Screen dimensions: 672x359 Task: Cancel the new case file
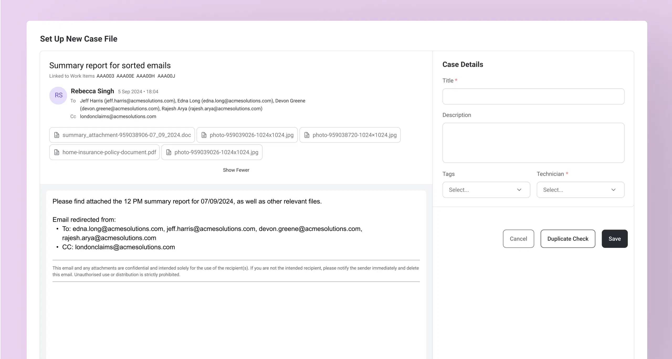[518, 239]
